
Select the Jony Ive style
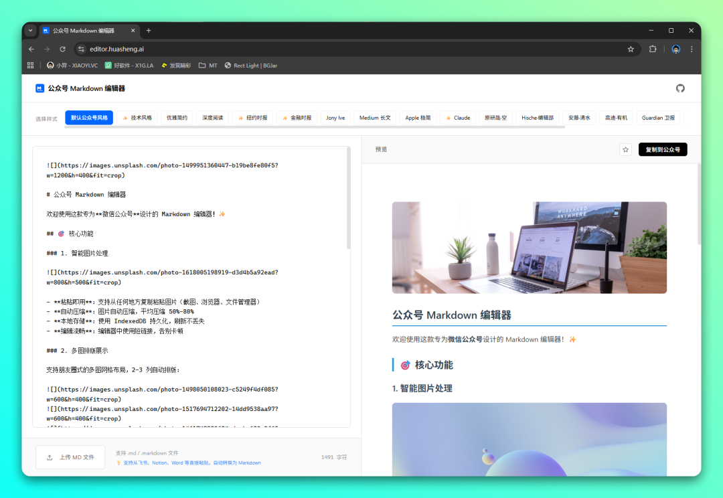[x=335, y=118]
